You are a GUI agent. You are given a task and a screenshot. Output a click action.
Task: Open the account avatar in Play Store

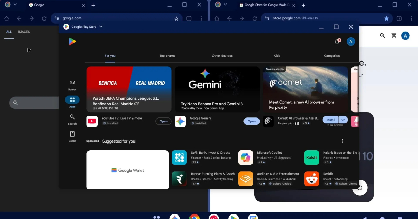coord(351,42)
